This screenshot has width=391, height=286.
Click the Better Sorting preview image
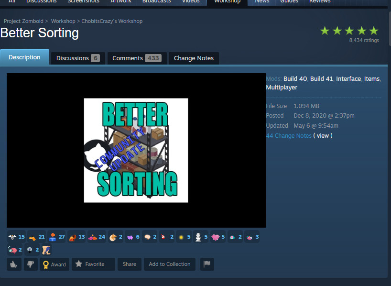[136, 150]
